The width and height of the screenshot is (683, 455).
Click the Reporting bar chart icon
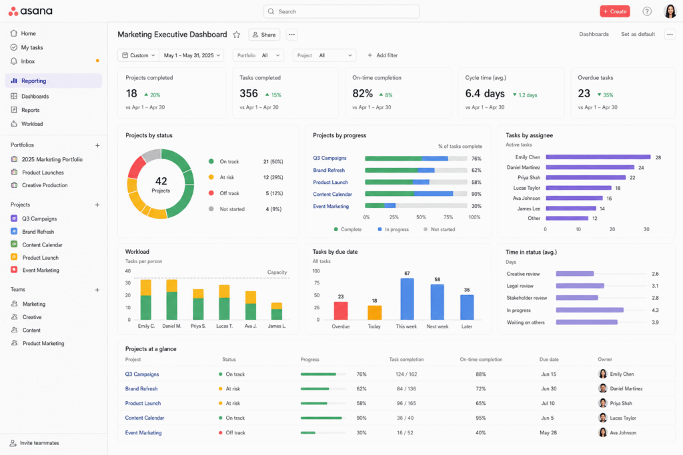(14, 81)
